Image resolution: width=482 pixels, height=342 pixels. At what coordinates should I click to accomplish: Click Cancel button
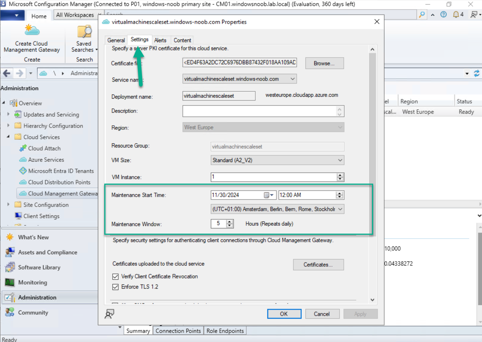(322, 314)
